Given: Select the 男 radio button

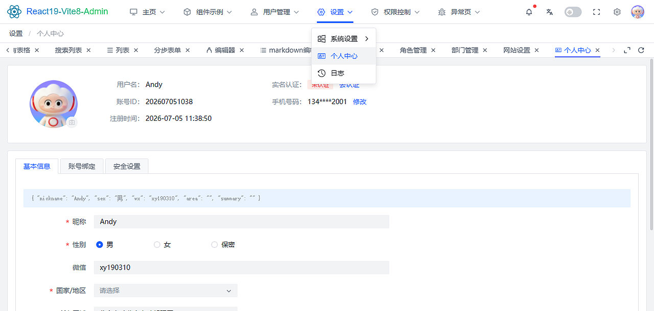Looking at the screenshot, I should 100,245.
